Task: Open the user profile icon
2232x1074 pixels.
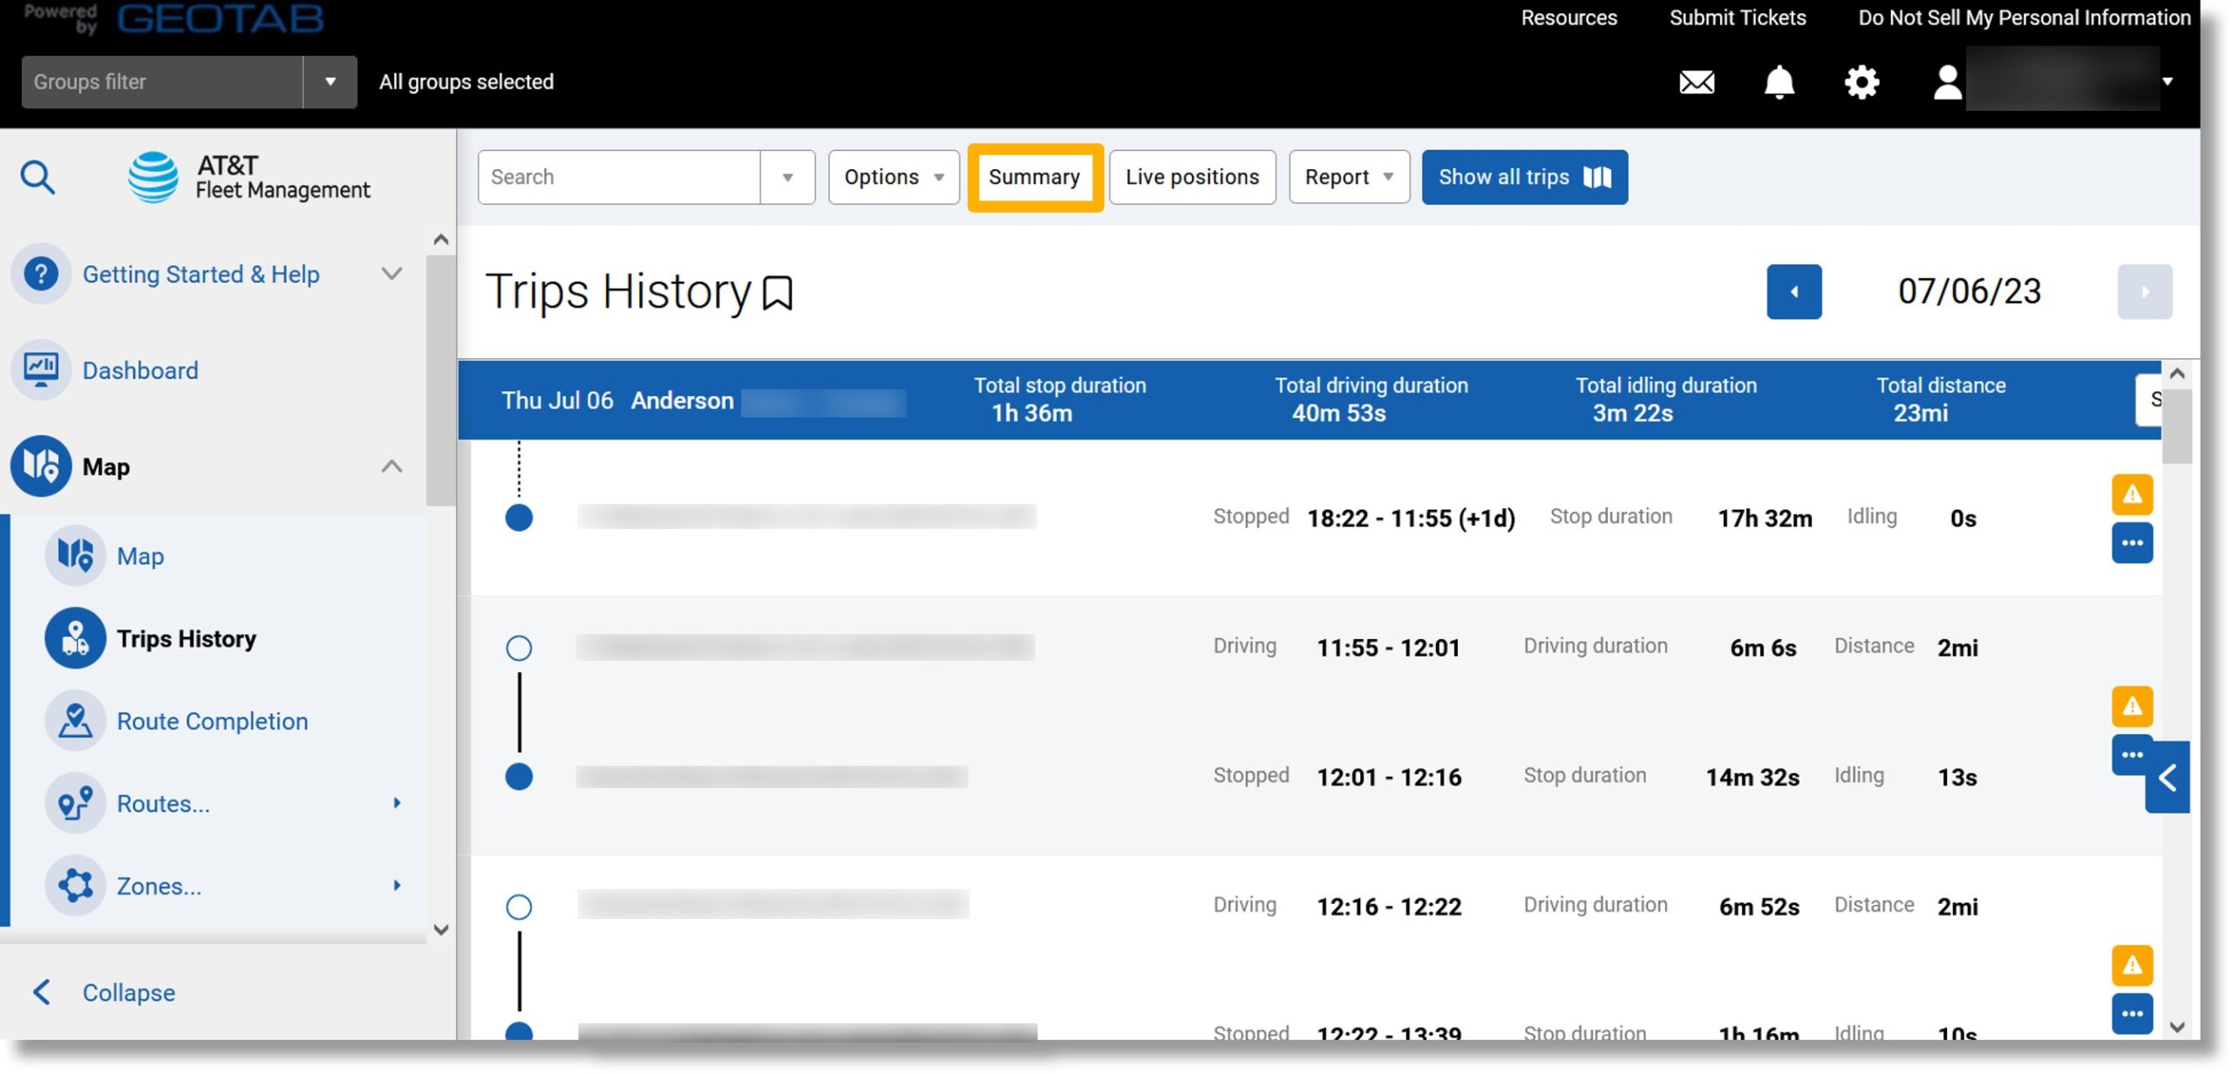Action: pos(1947,83)
